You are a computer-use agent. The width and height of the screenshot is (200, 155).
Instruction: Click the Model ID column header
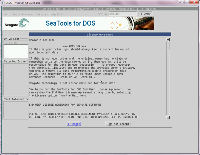16,43
